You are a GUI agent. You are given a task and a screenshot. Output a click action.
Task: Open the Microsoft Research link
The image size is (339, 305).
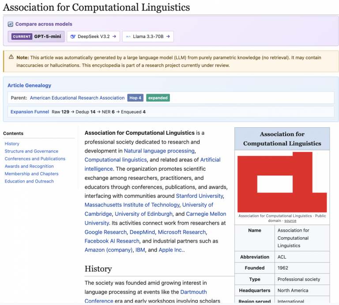(x=182, y=232)
